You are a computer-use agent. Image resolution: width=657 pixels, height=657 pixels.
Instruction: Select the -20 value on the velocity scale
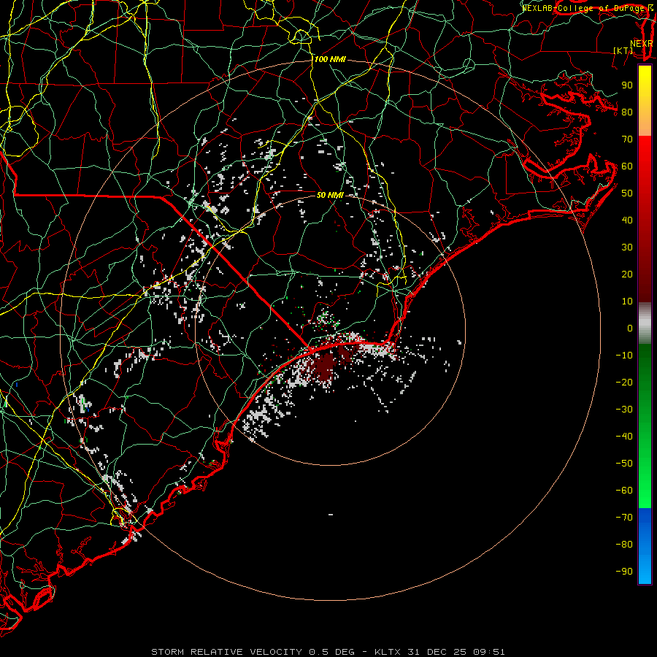[x=624, y=383]
